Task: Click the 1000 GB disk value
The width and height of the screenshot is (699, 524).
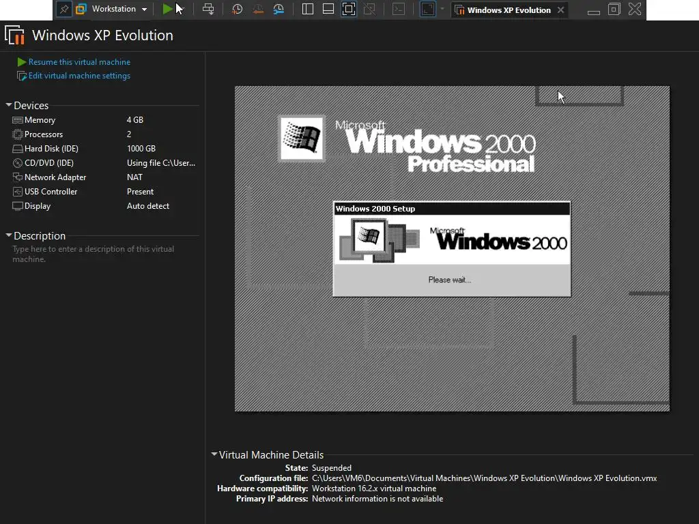Action: pyautogui.click(x=141, y=148)
